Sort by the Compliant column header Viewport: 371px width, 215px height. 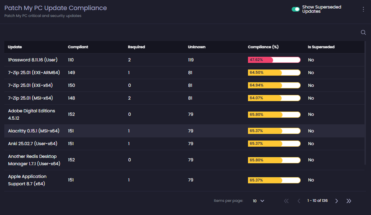point(78,47)
